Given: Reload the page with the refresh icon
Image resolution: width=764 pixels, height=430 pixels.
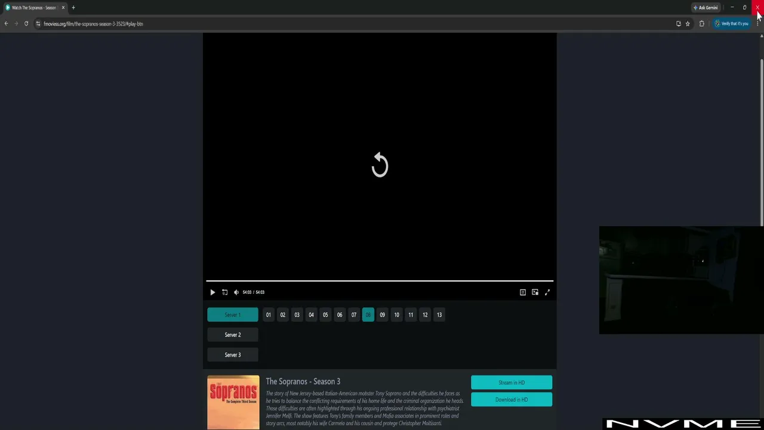Looking at the screenshot, I should (x=26, y=24).
